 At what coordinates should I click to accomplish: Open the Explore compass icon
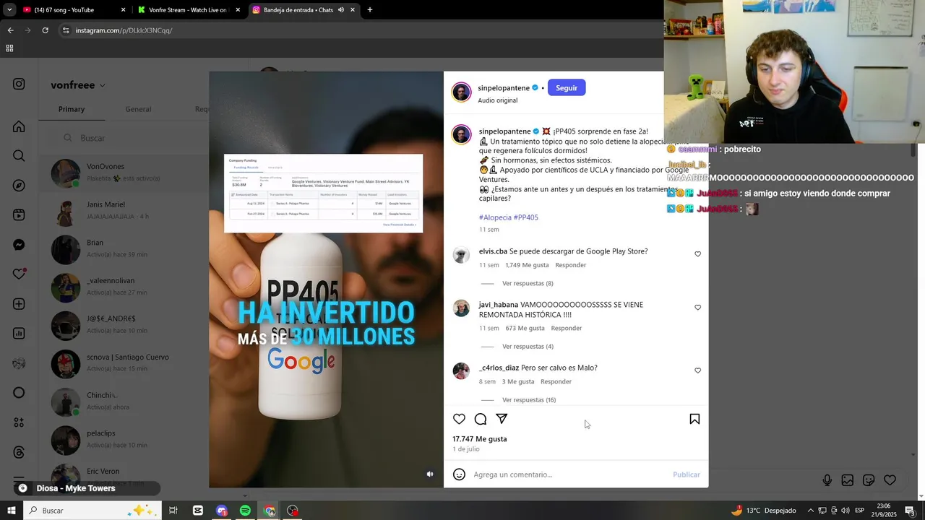tap(19, 186)
